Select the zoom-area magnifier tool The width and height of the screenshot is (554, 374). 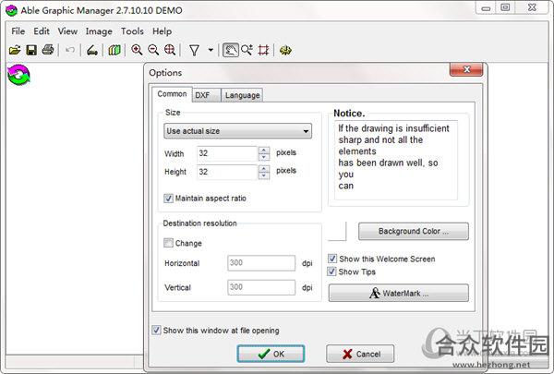[247, 50]
